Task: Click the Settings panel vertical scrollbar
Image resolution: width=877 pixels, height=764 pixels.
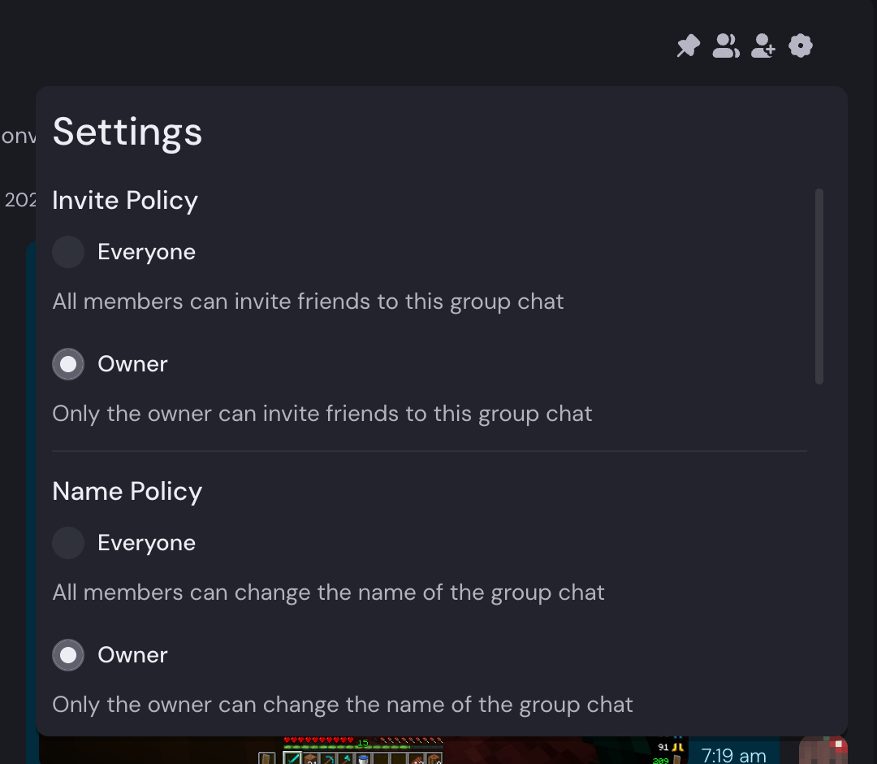Action: pos(819,286)
